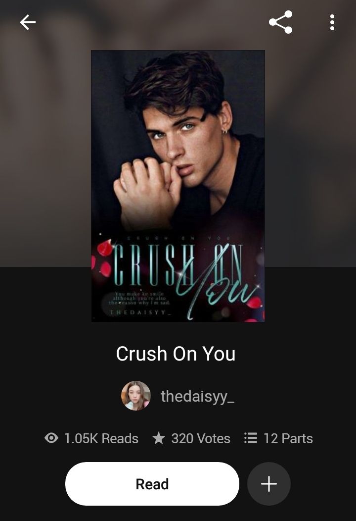
Task: Open the three-dot overflow menu
Action: click(x=332, y=23)
